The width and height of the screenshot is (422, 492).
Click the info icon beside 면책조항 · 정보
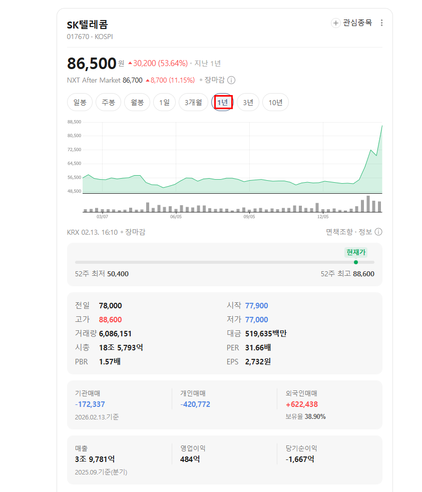tap(379, 232)
